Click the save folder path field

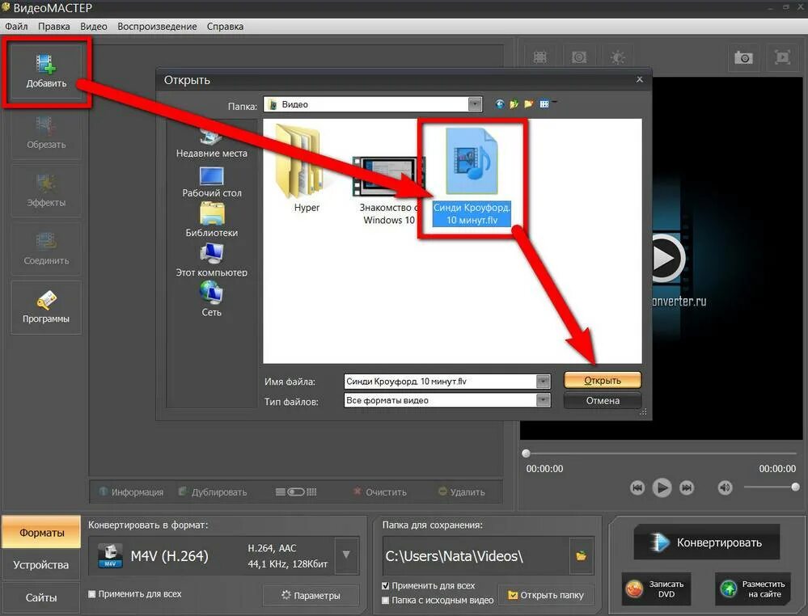click(476, 555)
